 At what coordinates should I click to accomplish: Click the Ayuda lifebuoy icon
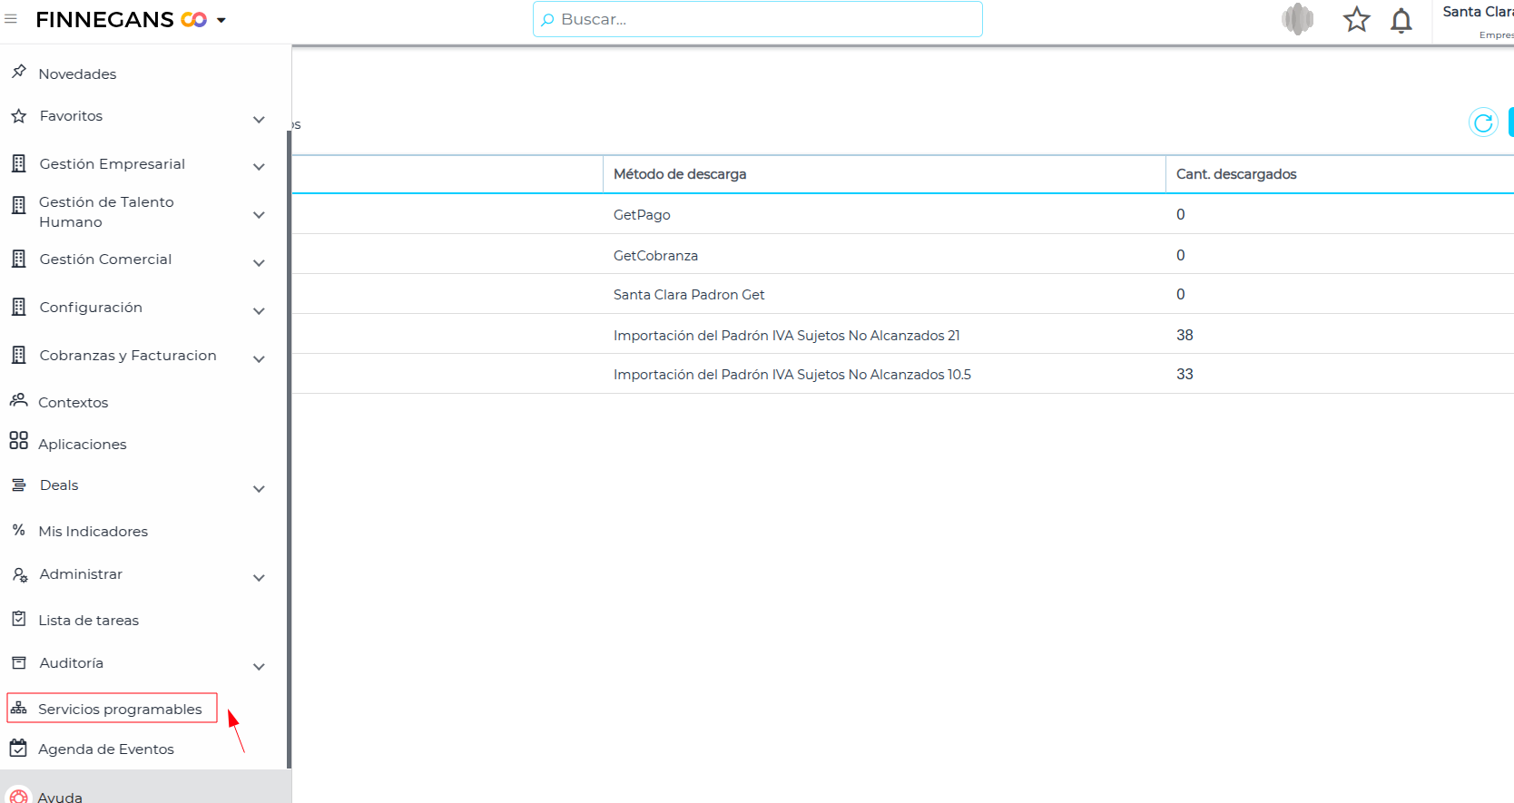click(19, 795)
